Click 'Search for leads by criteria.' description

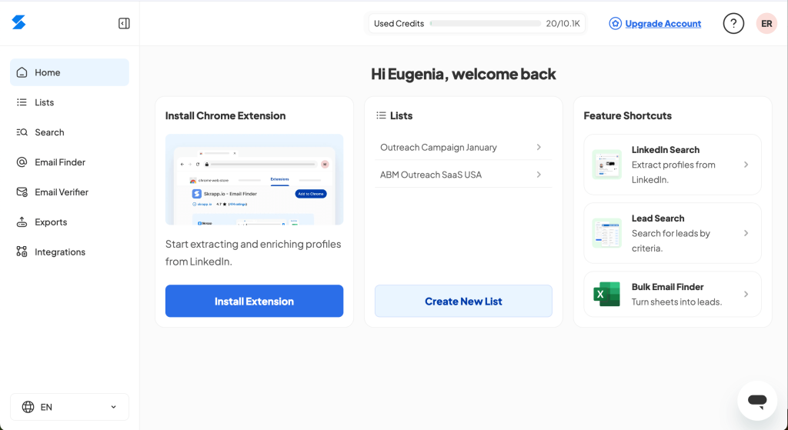point(671,241)
